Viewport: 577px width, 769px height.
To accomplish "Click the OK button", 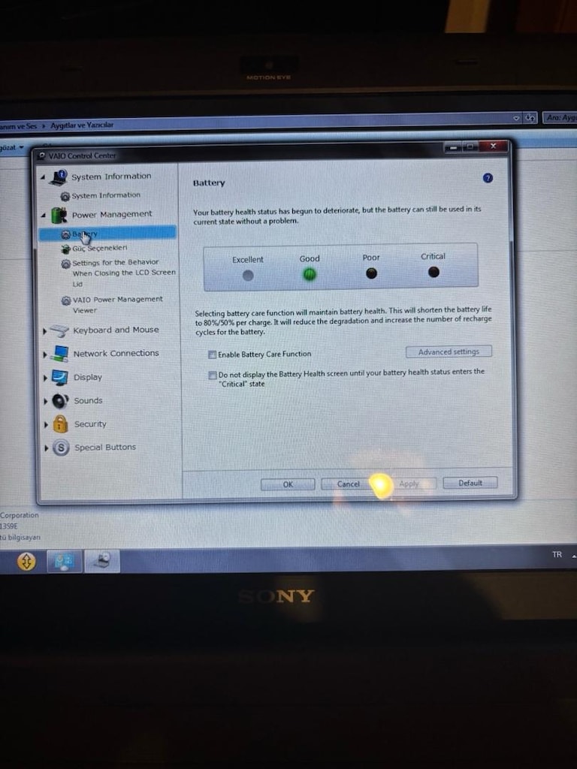I will point(288,484).
